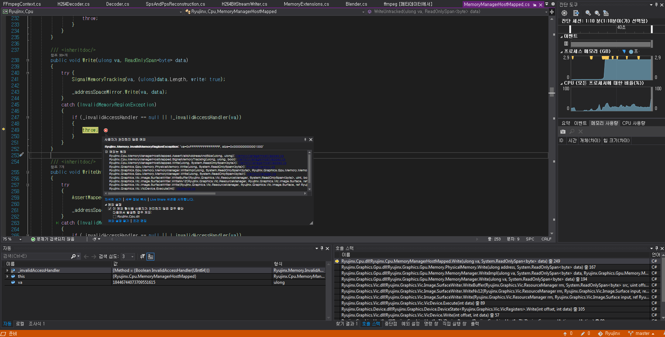Take a heap snapshot with the camera icon
The image size is (665, 337).
(x=563, y=131)
